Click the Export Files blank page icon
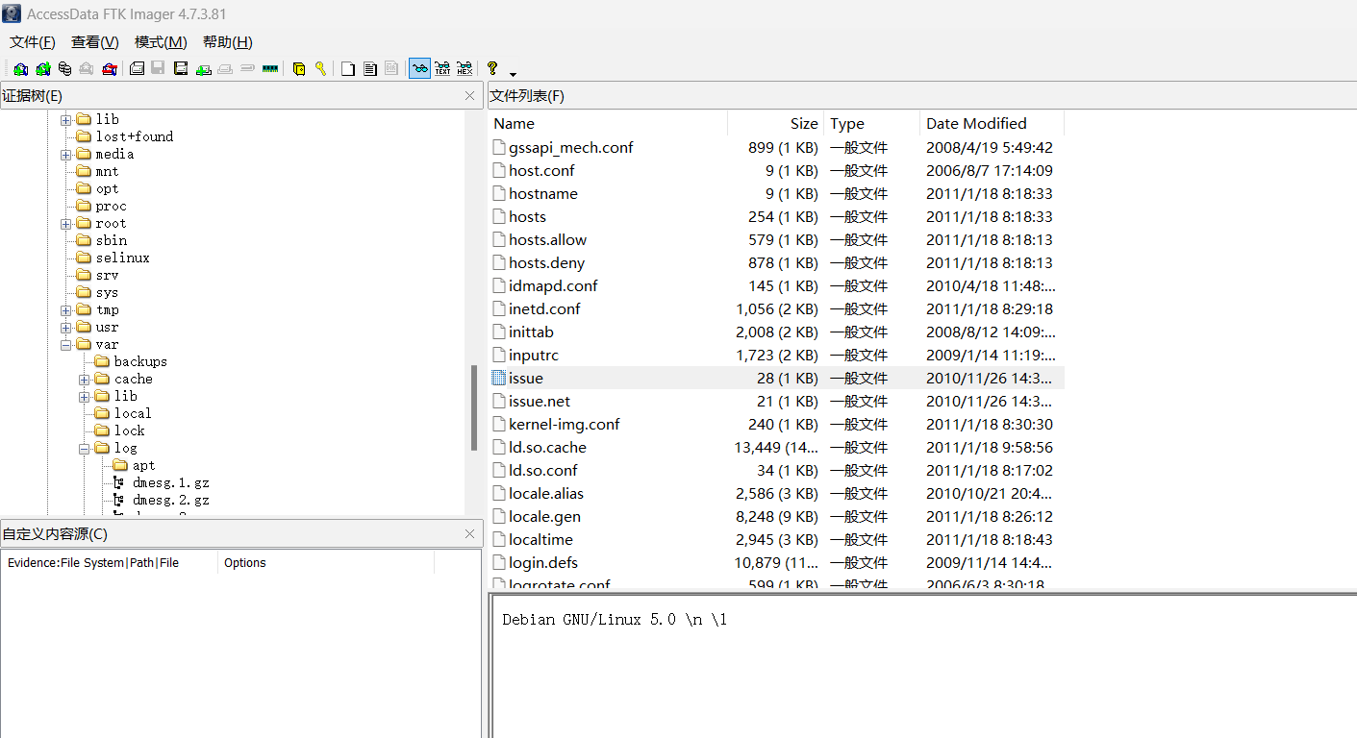 pos(348,69)
